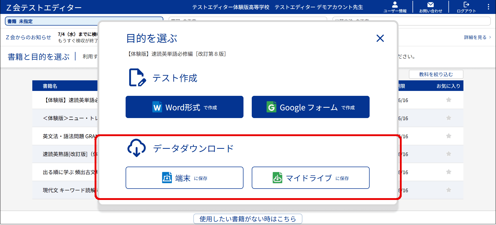This screenshot has height=225, width=496.
Task: Expand 詳細を見る notice details
Action: pyautogui.click(x=477, y=37)
